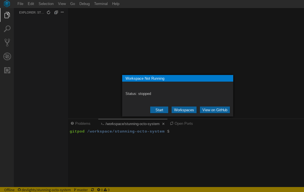Click the Gitpod logo at top left

[7, 4]
